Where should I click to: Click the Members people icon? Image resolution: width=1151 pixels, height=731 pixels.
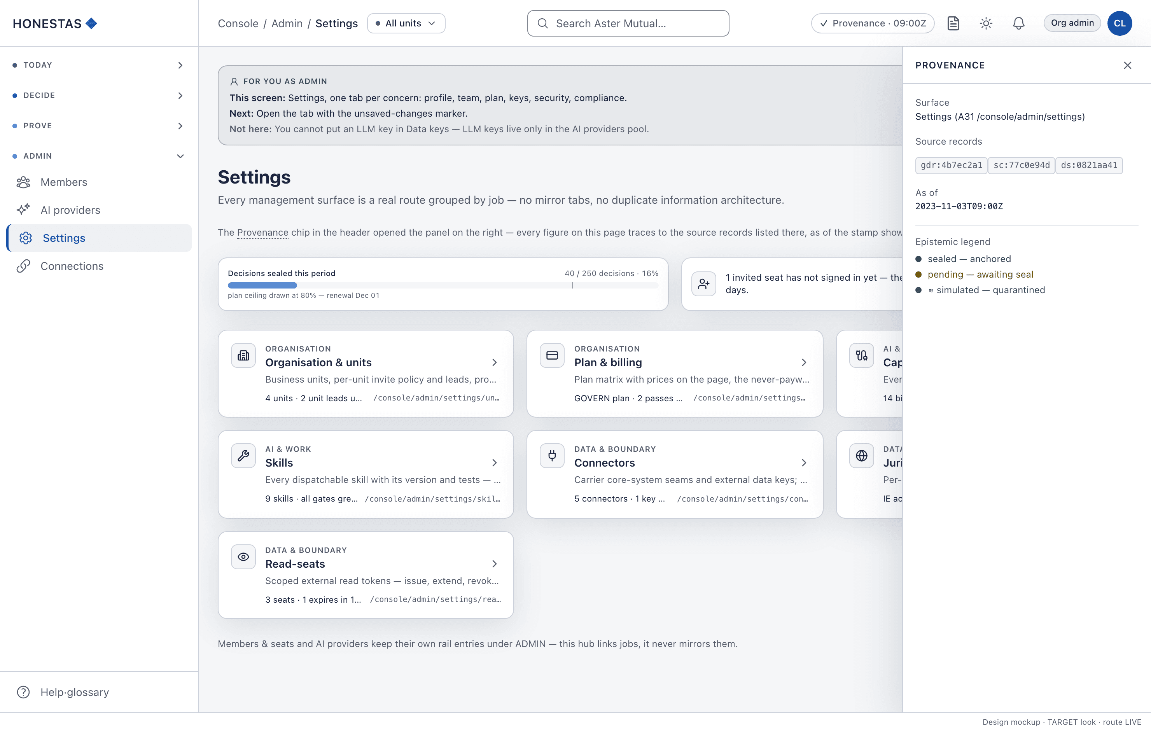click(x=23, y=182)
